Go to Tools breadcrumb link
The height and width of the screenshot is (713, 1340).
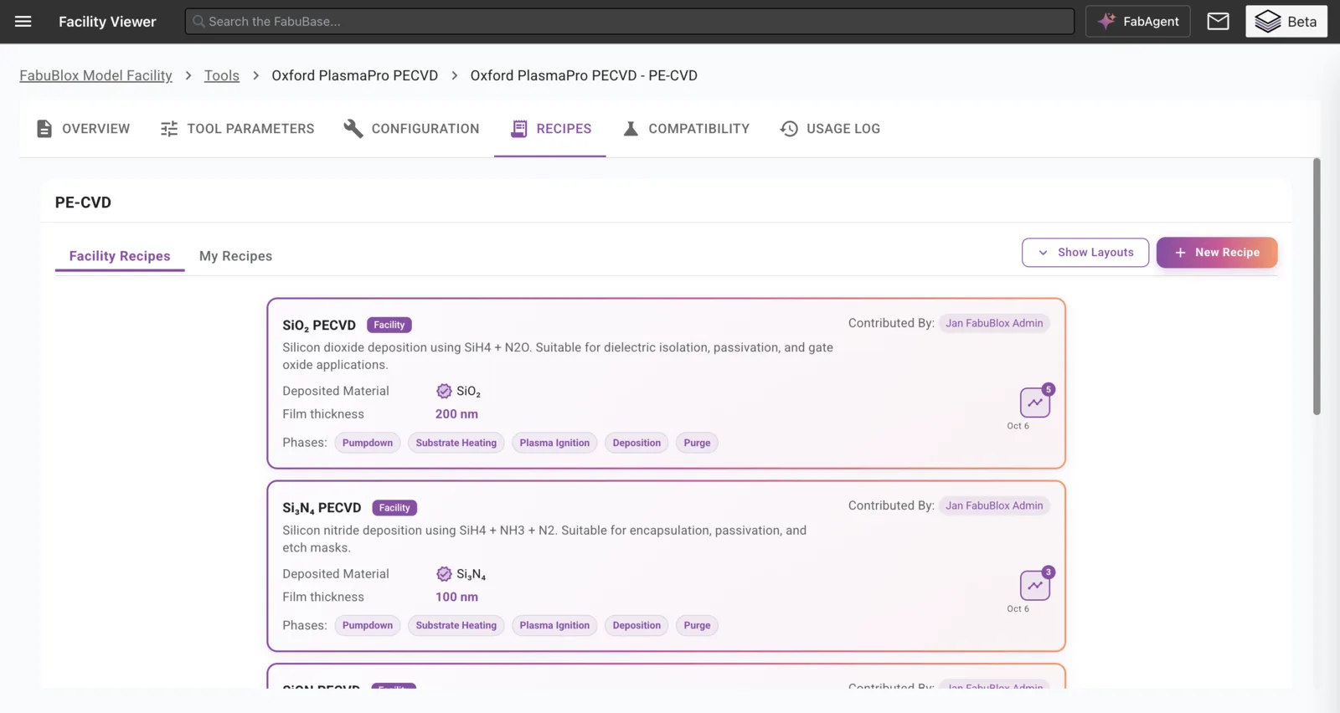pyautogui.click(x=222, y=75)
